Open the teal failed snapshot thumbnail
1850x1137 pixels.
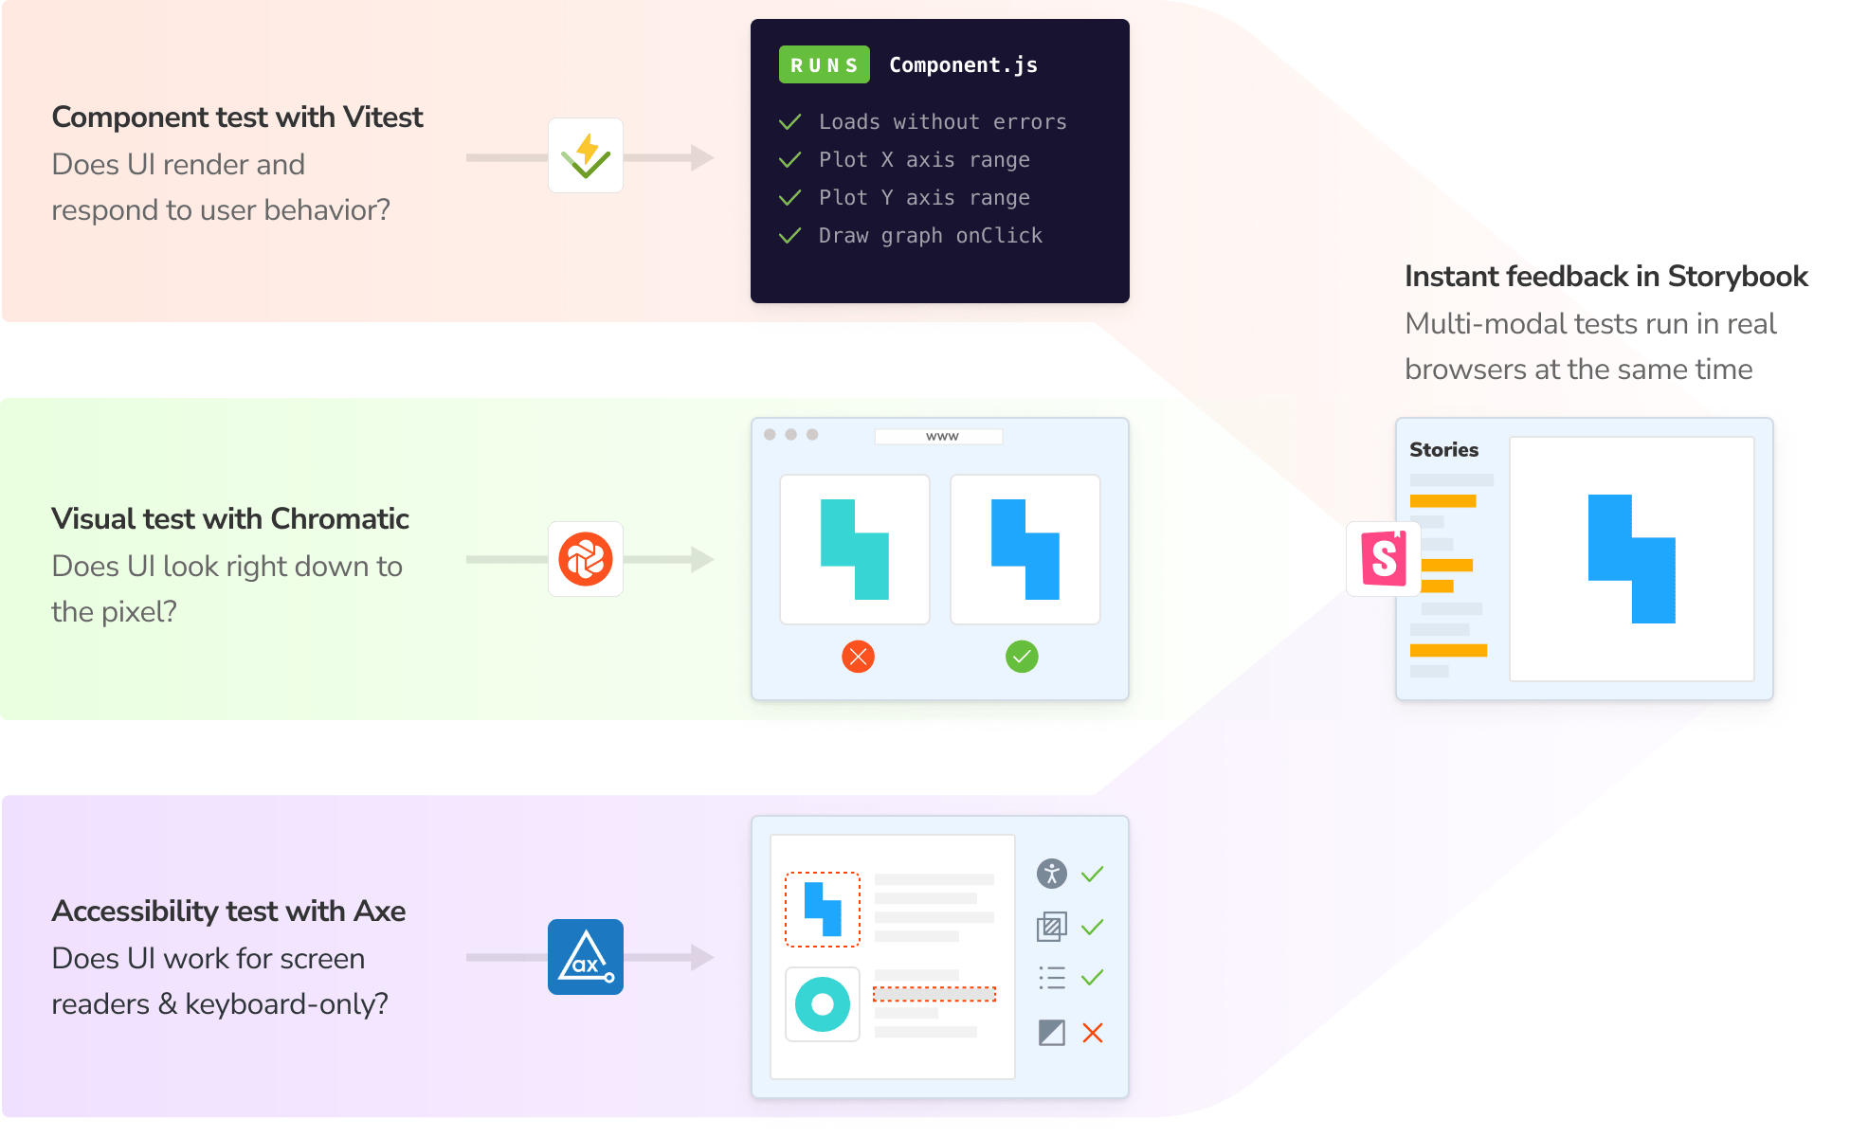pos(855,550)
